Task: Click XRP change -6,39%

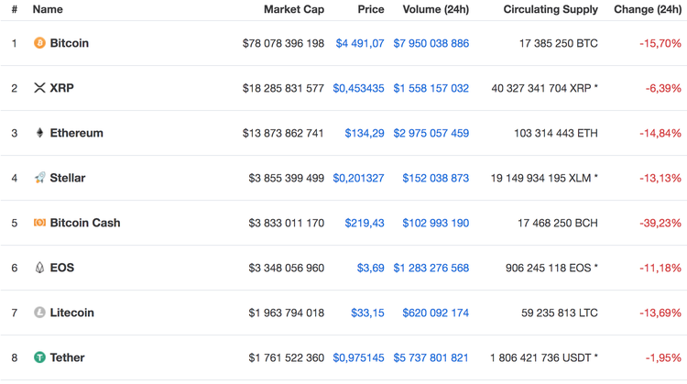Action: [x=663, y=88]
